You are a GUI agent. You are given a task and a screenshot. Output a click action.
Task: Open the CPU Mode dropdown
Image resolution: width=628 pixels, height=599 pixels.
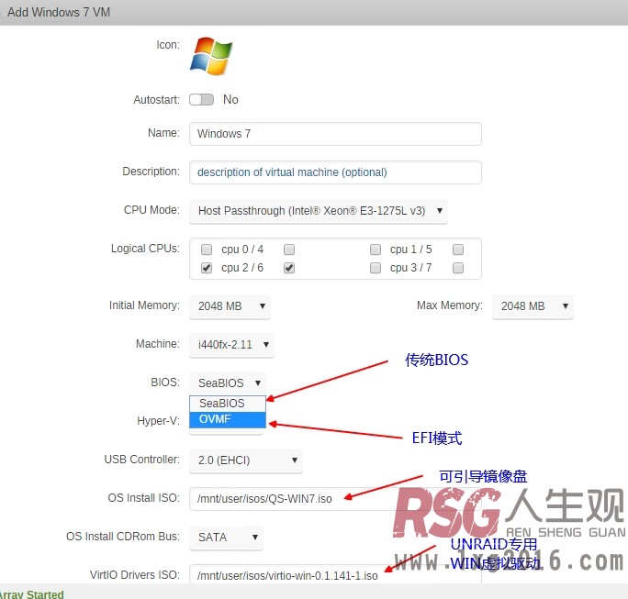point(319,211)
